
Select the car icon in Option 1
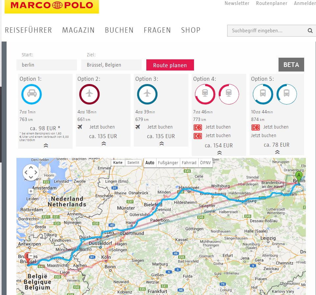[32, 94]
